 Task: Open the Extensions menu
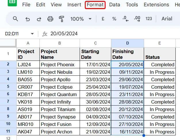tap(156, 5)
